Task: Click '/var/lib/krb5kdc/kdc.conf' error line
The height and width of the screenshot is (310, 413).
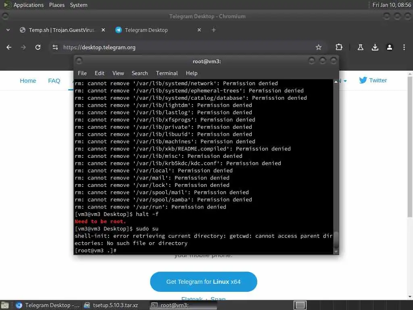Action: coord(178,163)
